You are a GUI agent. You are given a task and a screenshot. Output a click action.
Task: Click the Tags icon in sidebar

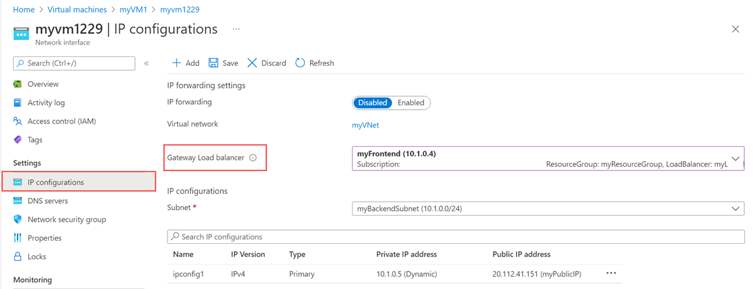point(18,140)
